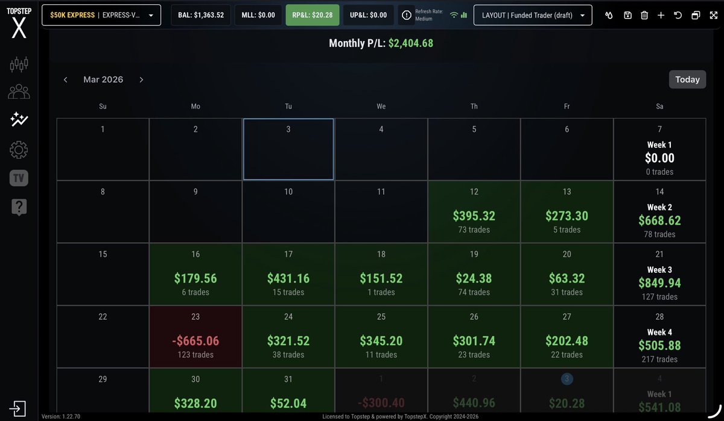Click the circled April 3 cell $20.28

tap(567, 391)
